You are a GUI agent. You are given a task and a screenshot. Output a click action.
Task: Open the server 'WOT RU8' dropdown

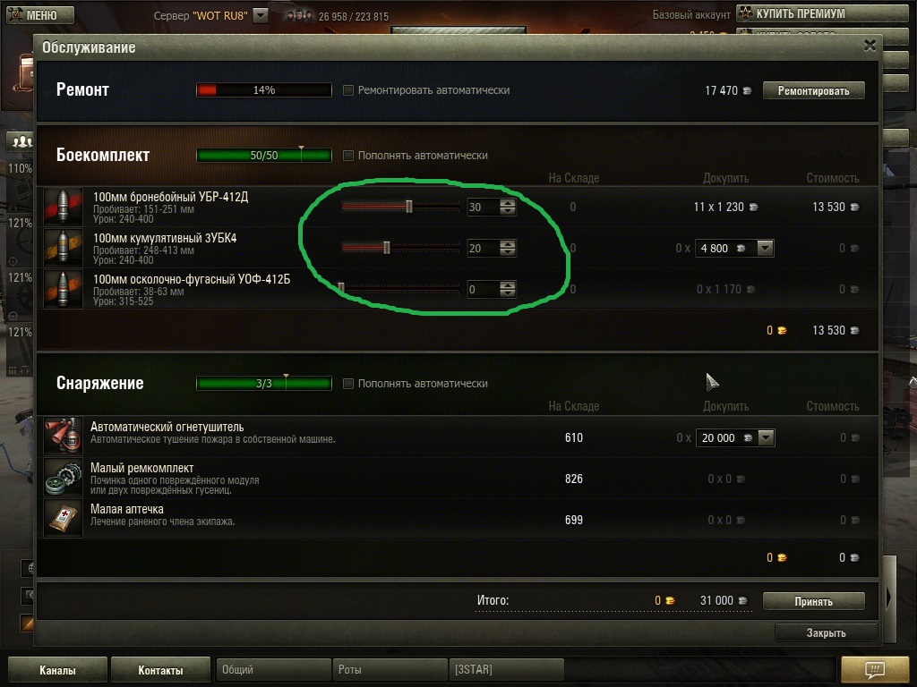[x=261, y=15]
